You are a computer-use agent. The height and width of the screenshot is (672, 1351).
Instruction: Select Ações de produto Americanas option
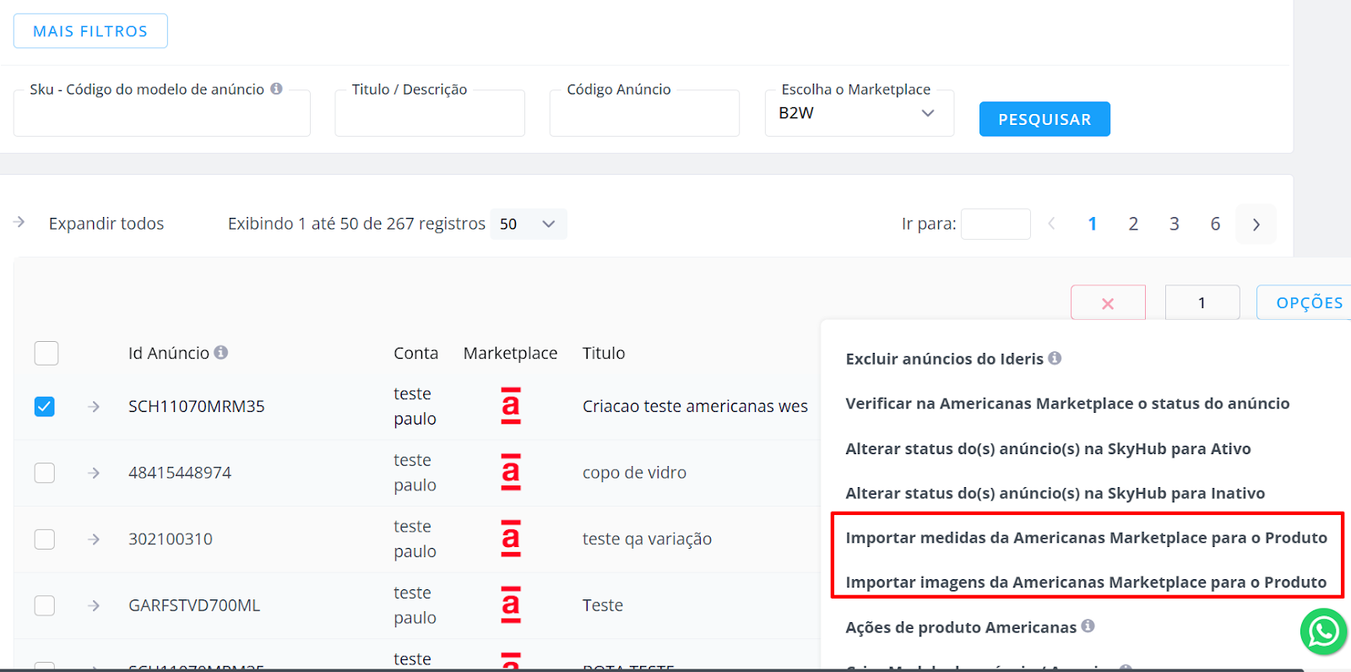(x=961, y=627)
